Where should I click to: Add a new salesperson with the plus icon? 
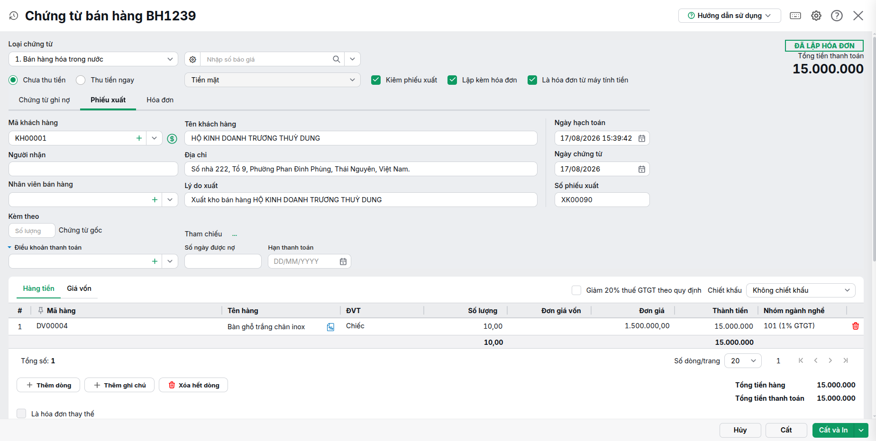coord(155,200)
